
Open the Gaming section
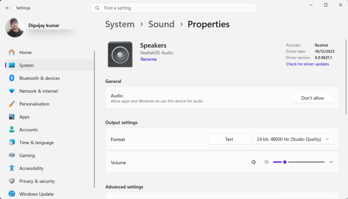[x=27, y=155]
